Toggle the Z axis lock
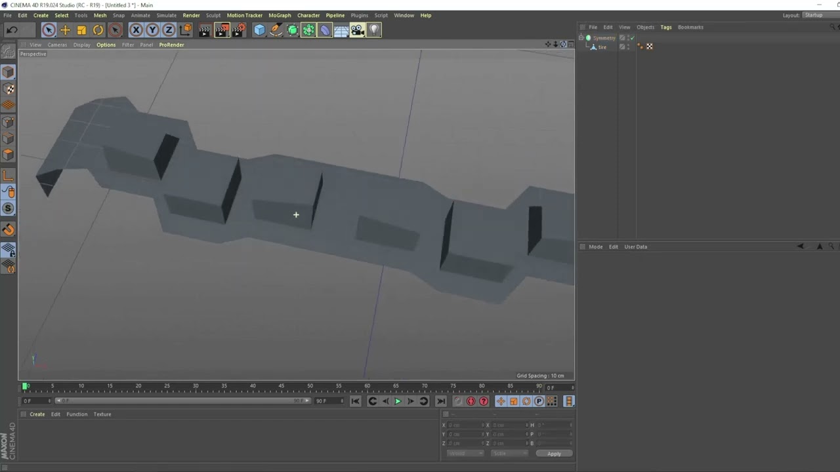 point(169,30)
